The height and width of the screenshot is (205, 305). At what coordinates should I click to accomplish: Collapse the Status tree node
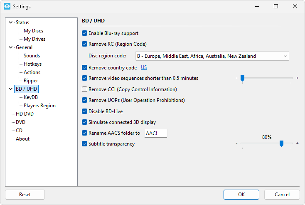[x=11, y=22]
